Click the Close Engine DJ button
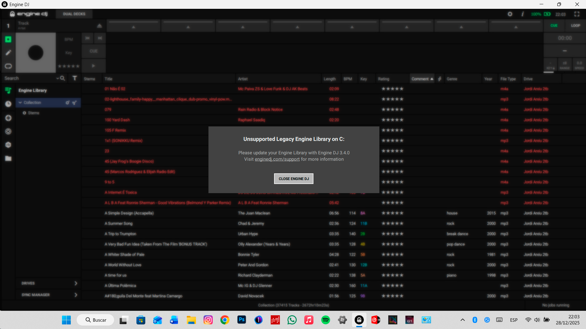Screen dimensions: 586x329 click(x=294, y=179)
